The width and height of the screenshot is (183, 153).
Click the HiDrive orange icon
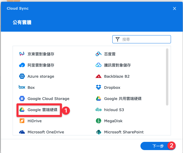pos(22,121)
